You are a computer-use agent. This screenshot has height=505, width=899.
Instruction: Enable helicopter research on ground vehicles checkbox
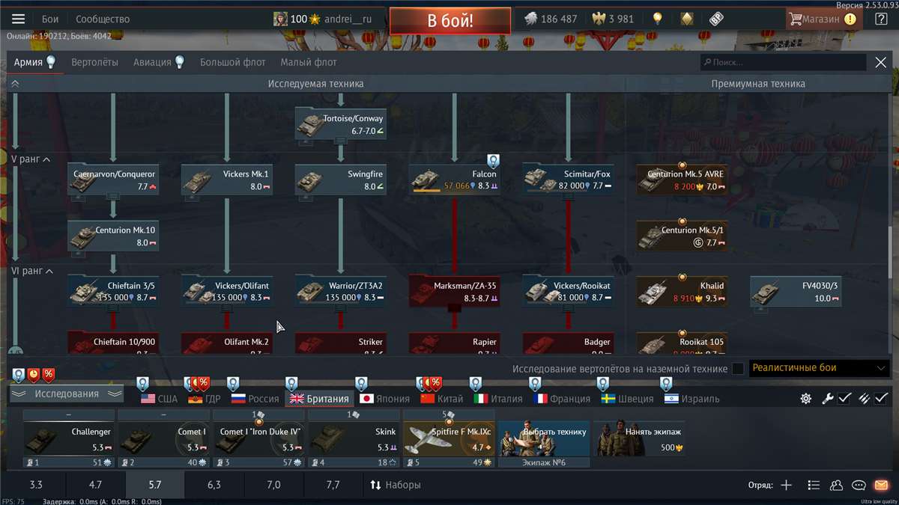(736, 369)
